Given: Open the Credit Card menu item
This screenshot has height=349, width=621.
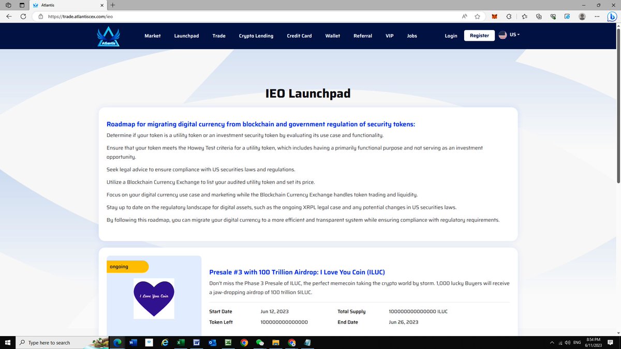Looking at the screenshot, I should coord(299,36).
